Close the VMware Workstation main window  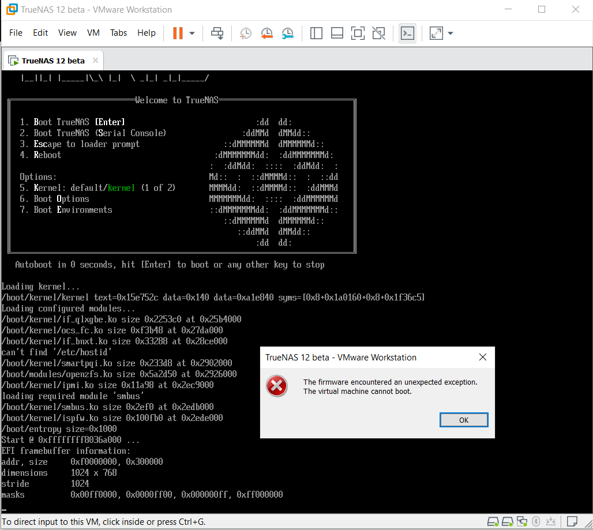(x=575, y=9)
